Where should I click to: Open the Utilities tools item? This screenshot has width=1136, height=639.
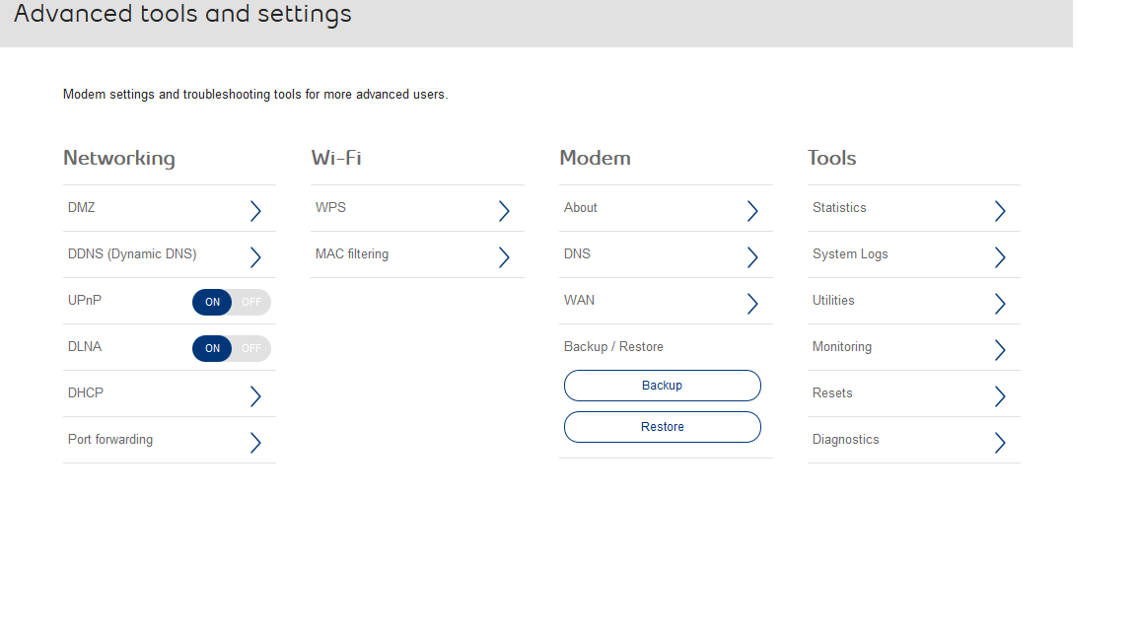[833, 301]
